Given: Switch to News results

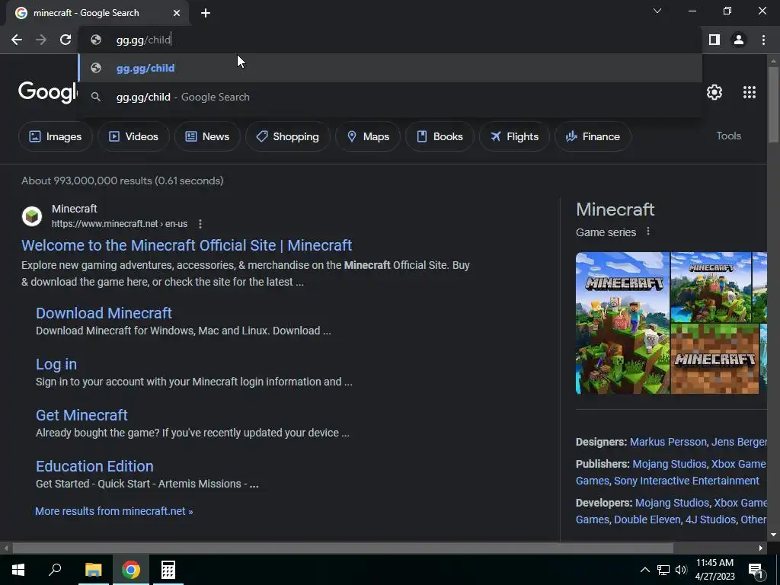Looking at the screenshot, I should point(207,136).
